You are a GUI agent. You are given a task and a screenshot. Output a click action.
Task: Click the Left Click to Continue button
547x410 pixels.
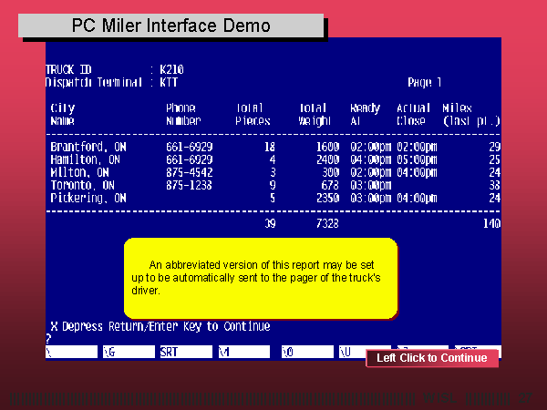click(x=432, y=358)
